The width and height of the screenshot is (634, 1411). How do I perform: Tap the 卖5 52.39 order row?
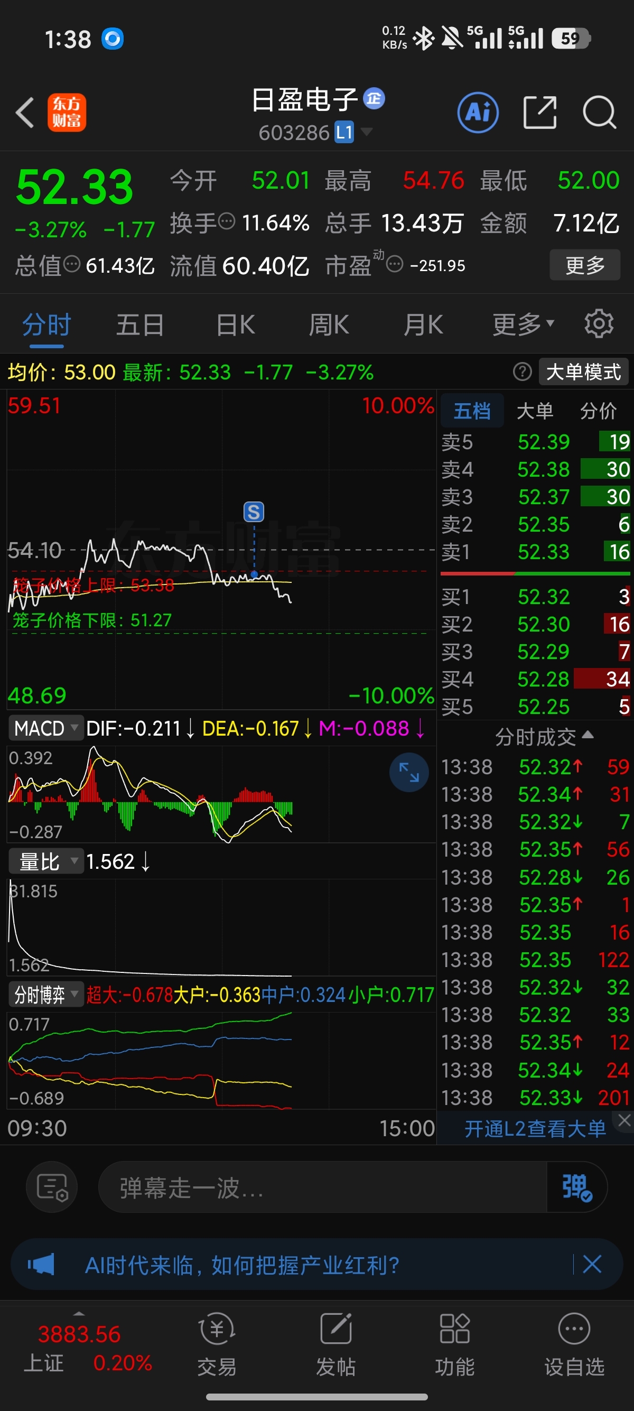tap(535, 441)
